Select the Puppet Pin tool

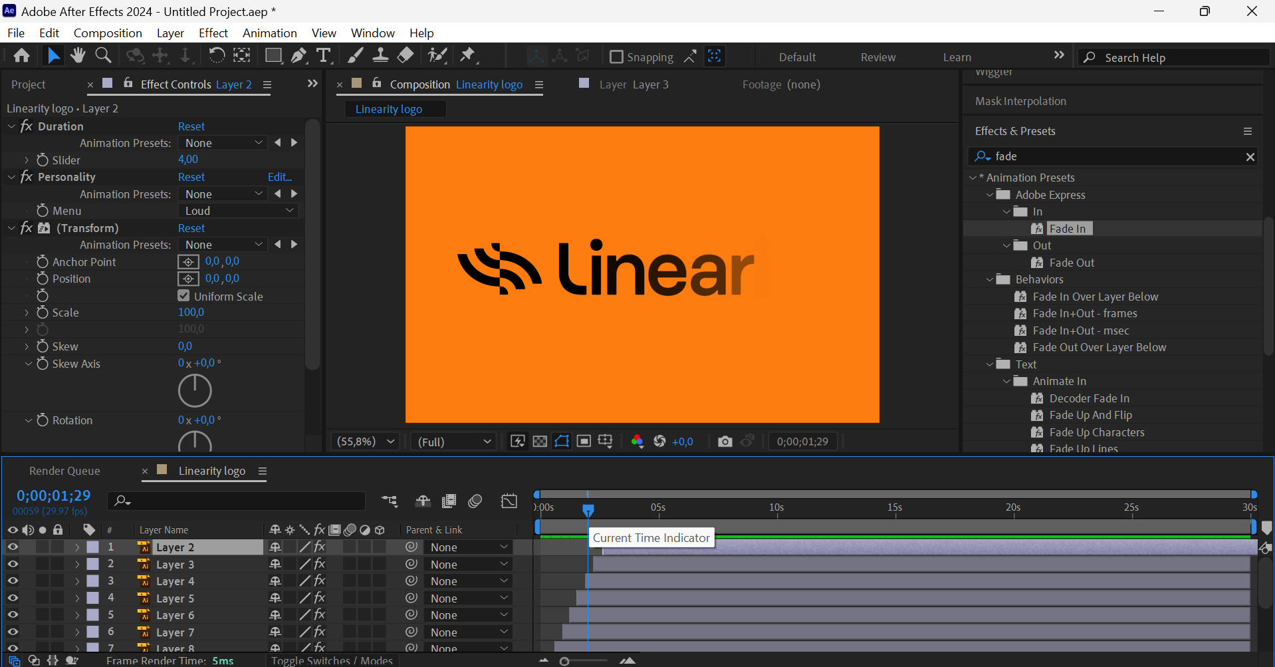point(468,56)
